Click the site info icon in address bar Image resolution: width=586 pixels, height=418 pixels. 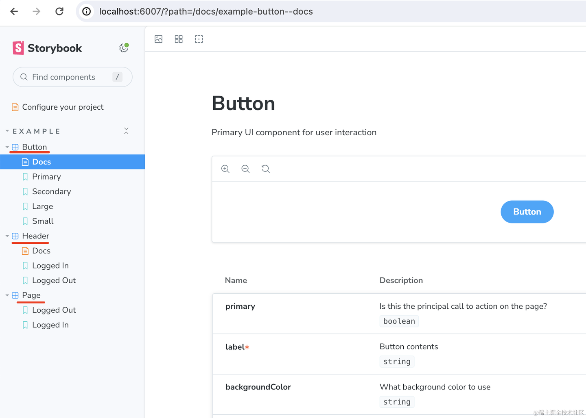[87, 11]
